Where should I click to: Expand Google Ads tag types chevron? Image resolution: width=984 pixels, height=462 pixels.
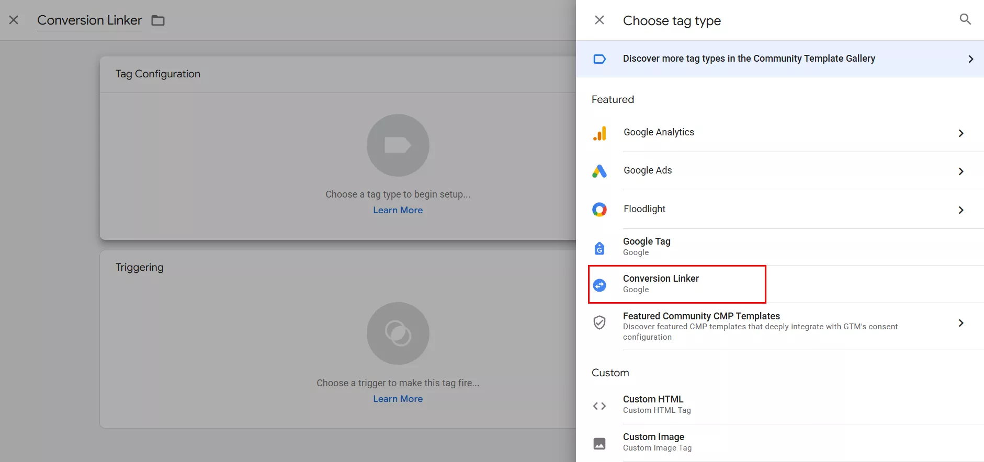(x=961, y=171)
